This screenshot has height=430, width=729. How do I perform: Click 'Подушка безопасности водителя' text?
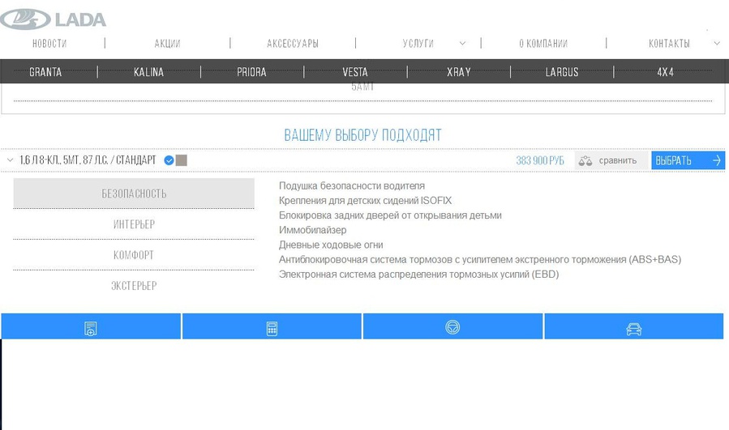(x=351, y=185)
